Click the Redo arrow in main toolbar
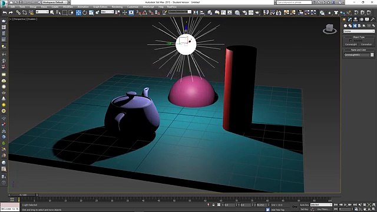 point(11,12)
